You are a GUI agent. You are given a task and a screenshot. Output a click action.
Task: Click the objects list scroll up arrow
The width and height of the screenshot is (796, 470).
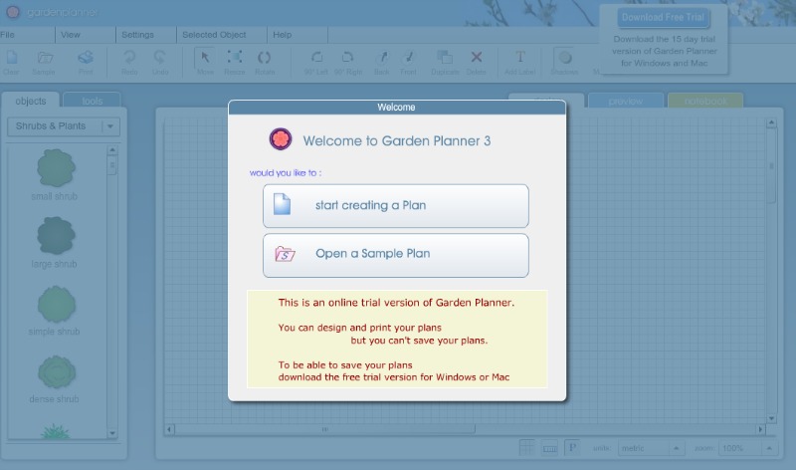point(112,150)
